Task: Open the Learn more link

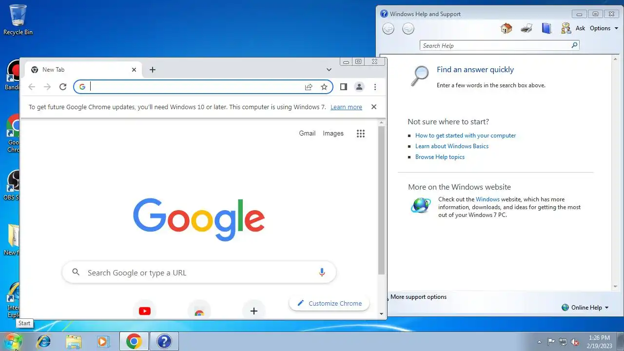Action: (x=346, y=107)
